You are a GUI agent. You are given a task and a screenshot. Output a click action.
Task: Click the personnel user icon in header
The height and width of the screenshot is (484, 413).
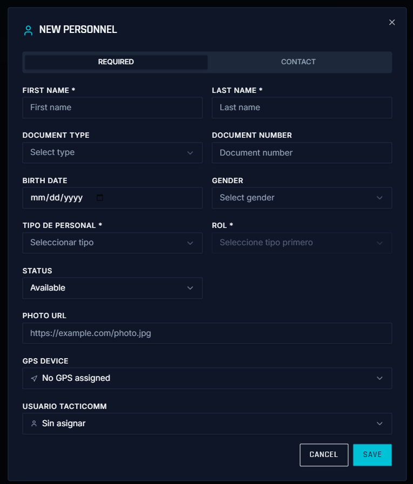(x=29, y=30)
